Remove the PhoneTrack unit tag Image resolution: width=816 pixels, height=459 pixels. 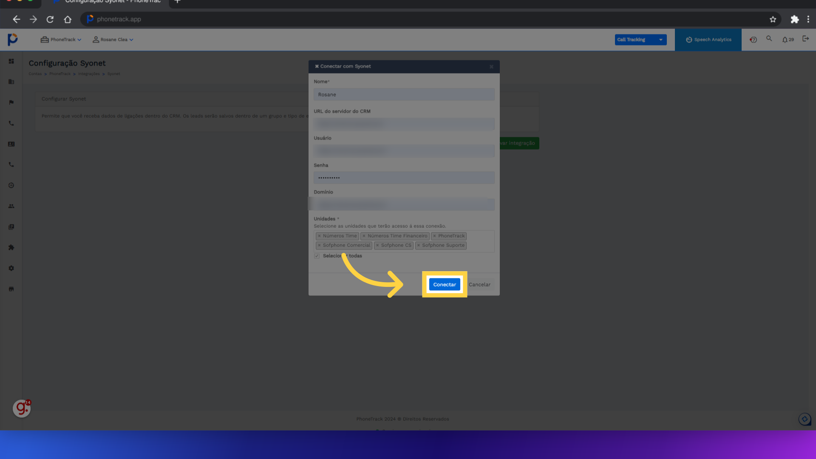pos(434,236)
